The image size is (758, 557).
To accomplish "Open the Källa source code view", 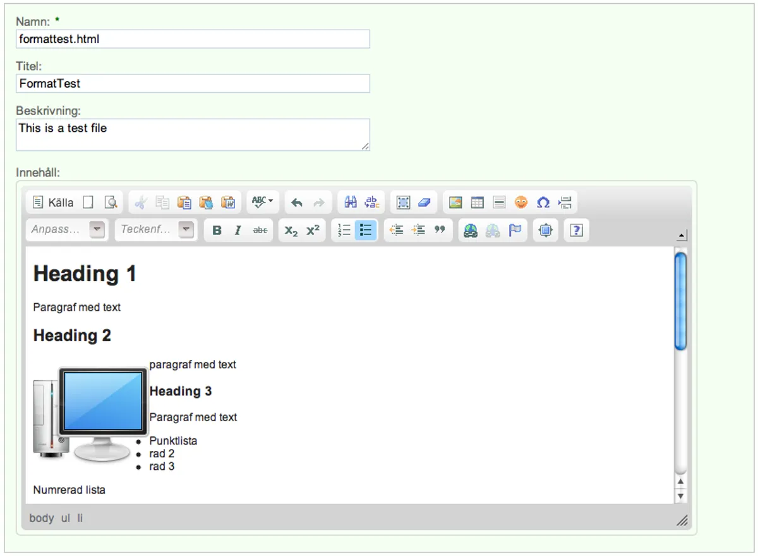I will (x=52, y=202).
